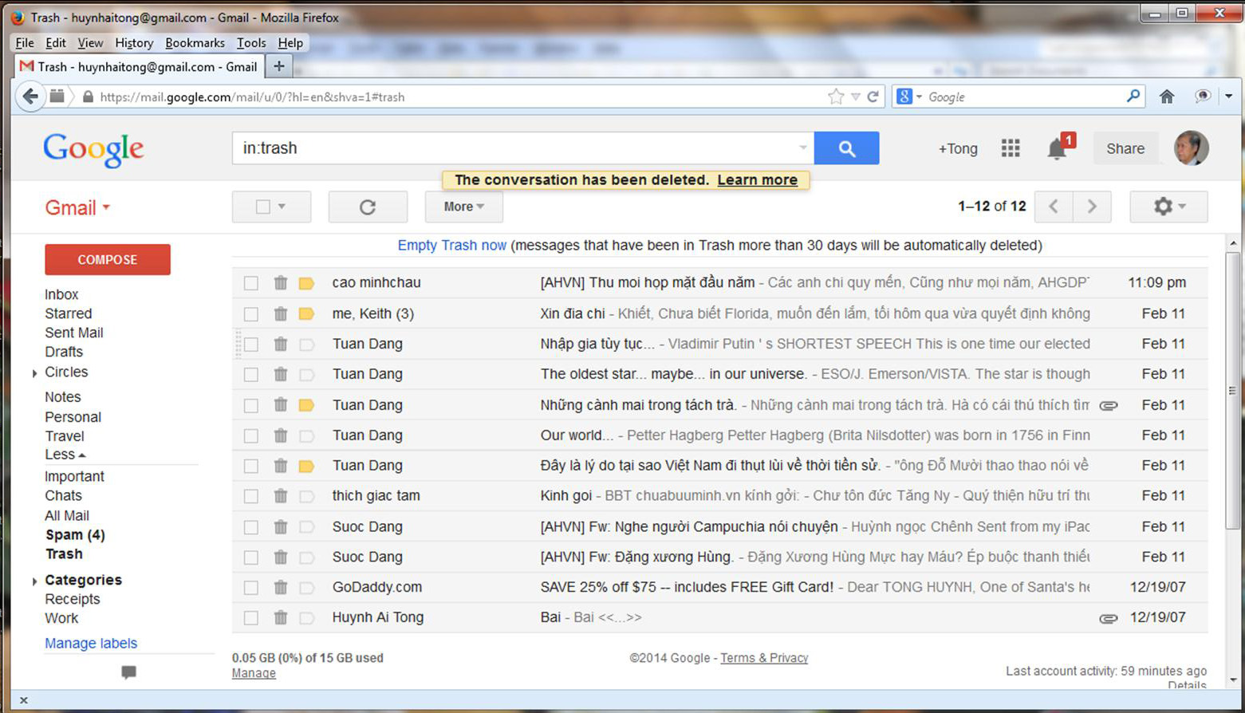Click Empty Trash now link

[x=452, y=246]
